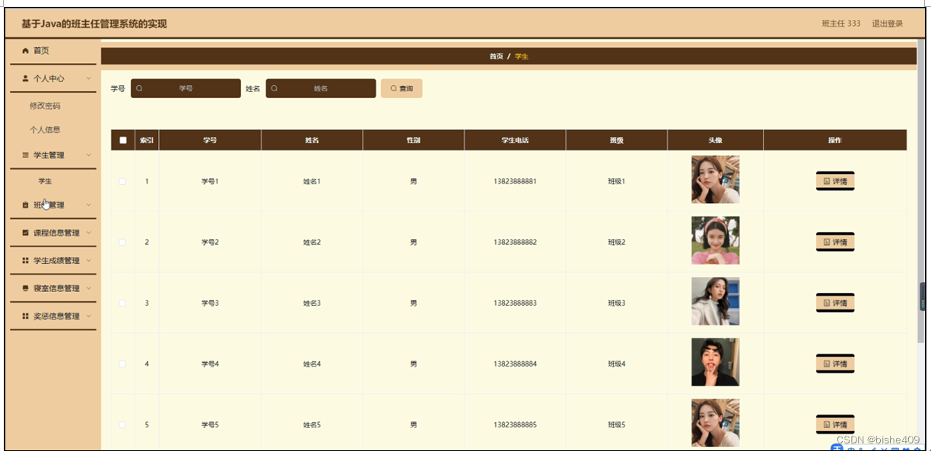The height and width of the screenshot is (451, 931).
Task: Click the search icon in 学号 field
Action: 139,88
